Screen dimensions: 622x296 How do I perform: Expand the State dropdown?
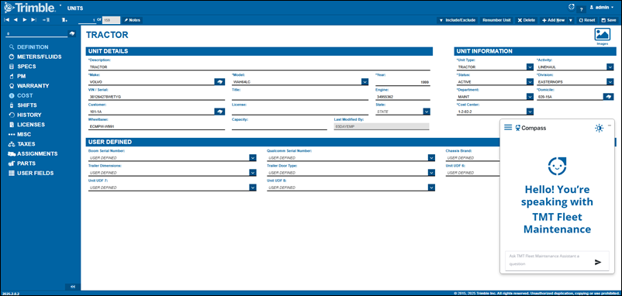427,112
